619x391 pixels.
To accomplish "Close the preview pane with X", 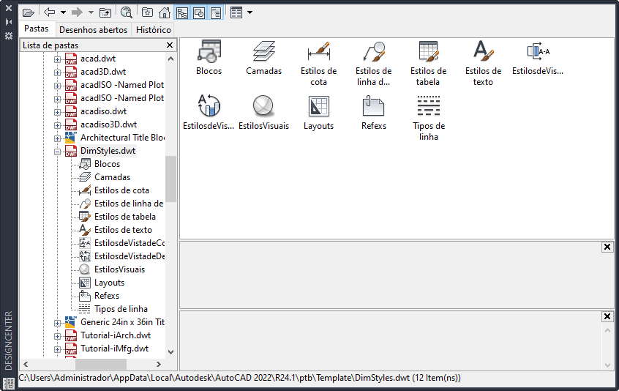I will pyautogui.click(x=607, y=247).
